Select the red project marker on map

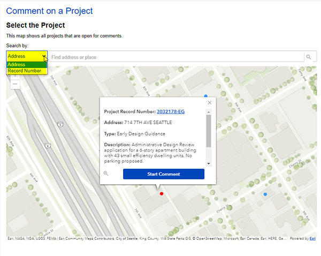(x=162, y=194)
